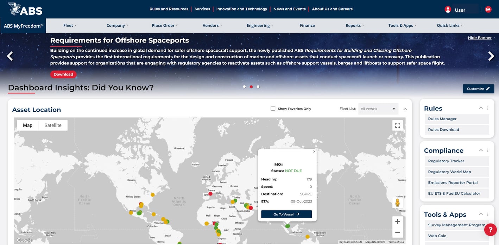This screenshot has height=245, width=499.
Task: Select second banner pagination dot
Action: pos(251,86)
